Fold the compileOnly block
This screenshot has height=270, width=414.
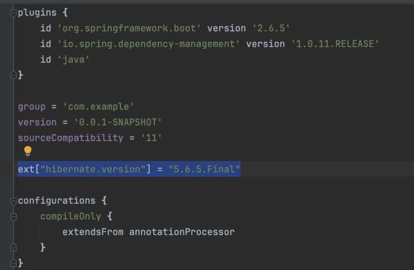(x=13, y=216)
